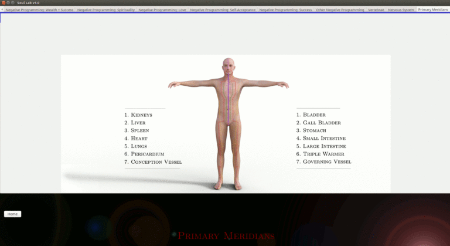Go to the Negative Programming: Success tab
This screenshot has width=450, height=246.
(x=285, y=10)
